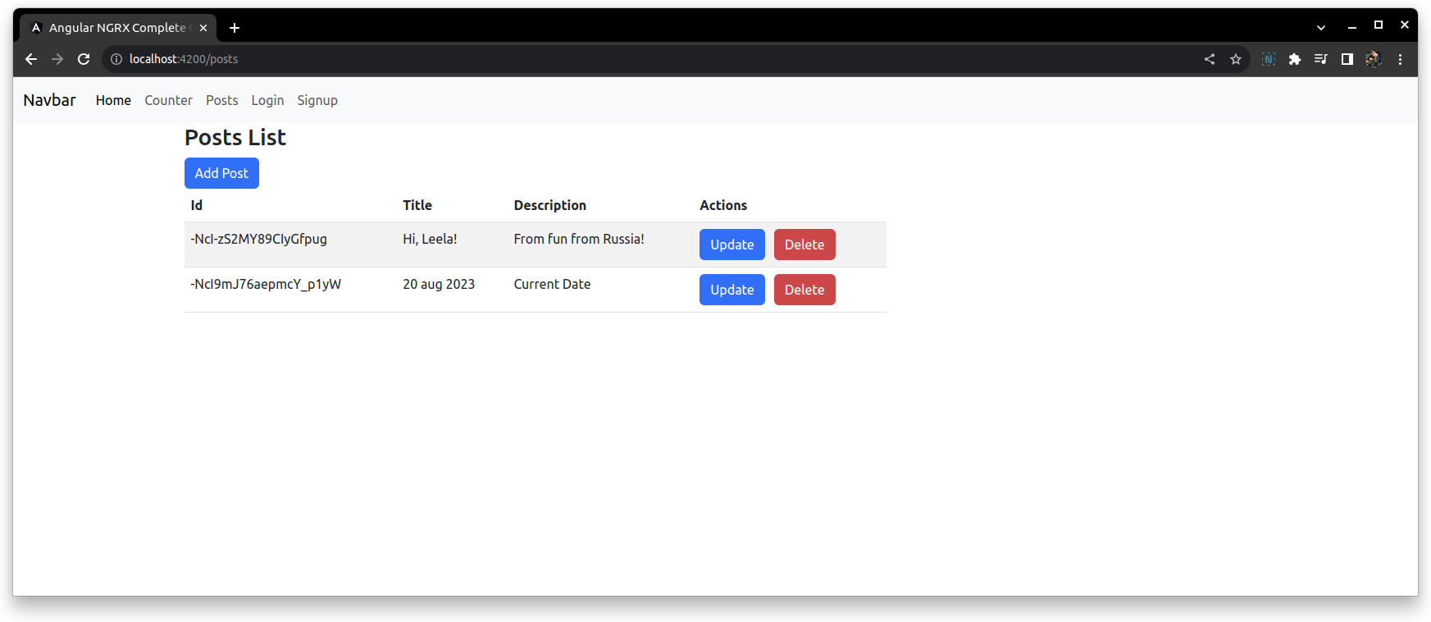Go back to the previous page
Image resolution: width=1431 pixels, height=622 pixels.
[x=31, y=59]
